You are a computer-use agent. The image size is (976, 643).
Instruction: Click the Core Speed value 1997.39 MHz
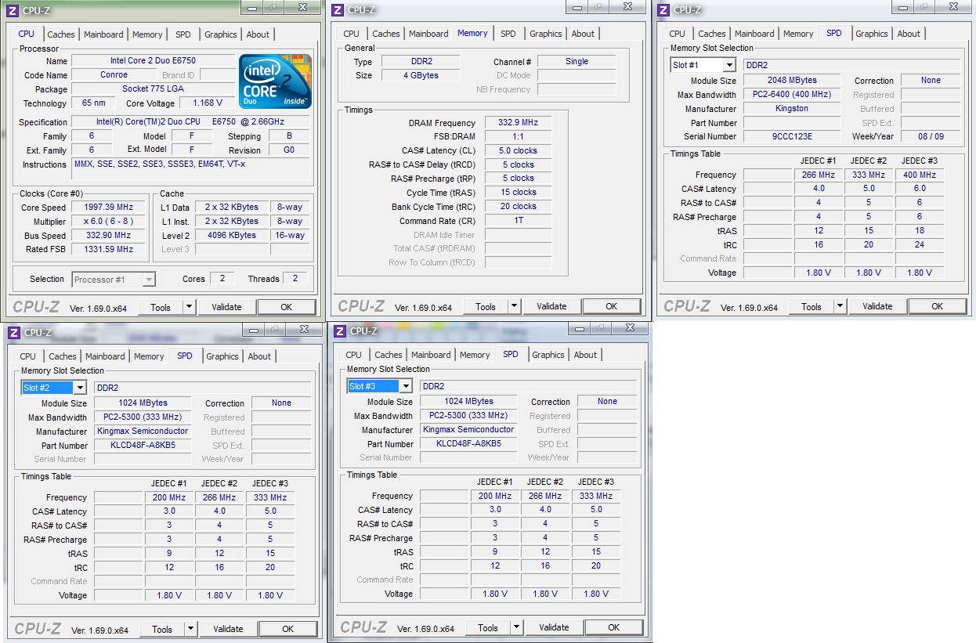pyautogui.click(x=108, y=208)
